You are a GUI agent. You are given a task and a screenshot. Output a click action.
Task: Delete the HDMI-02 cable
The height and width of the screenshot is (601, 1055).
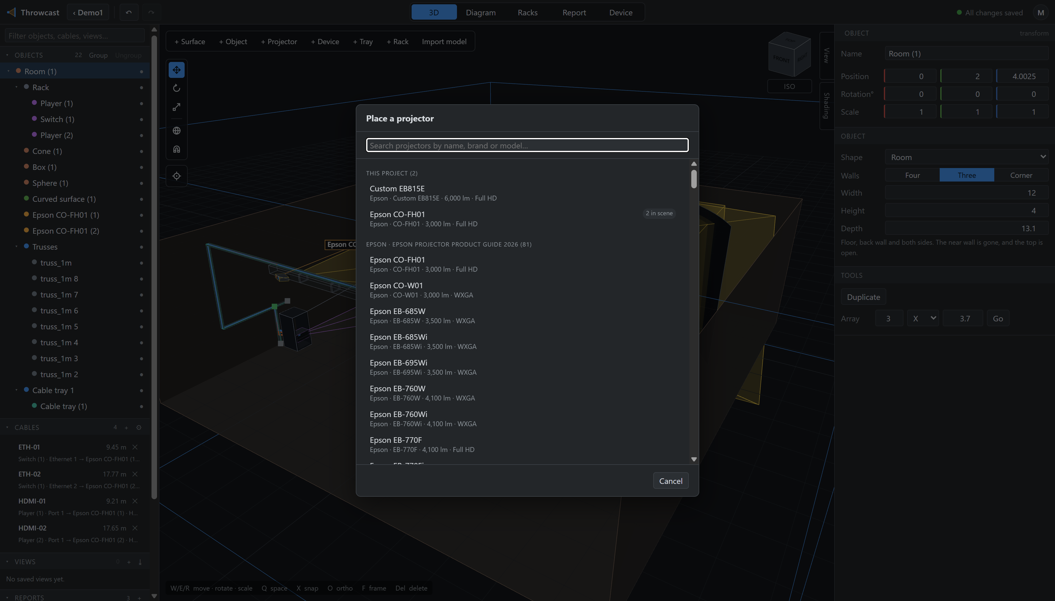point(135,528)
